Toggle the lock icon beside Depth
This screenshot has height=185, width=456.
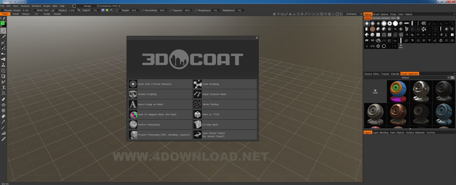point(120,10)
